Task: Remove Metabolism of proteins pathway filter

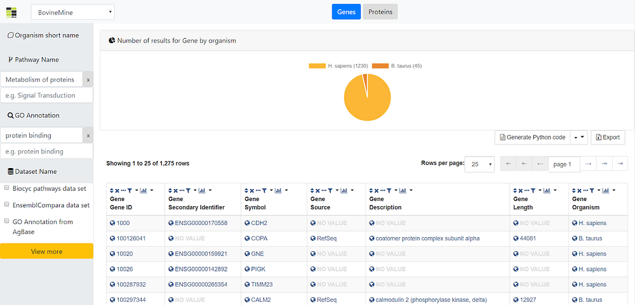Action: tap(88, 80)
